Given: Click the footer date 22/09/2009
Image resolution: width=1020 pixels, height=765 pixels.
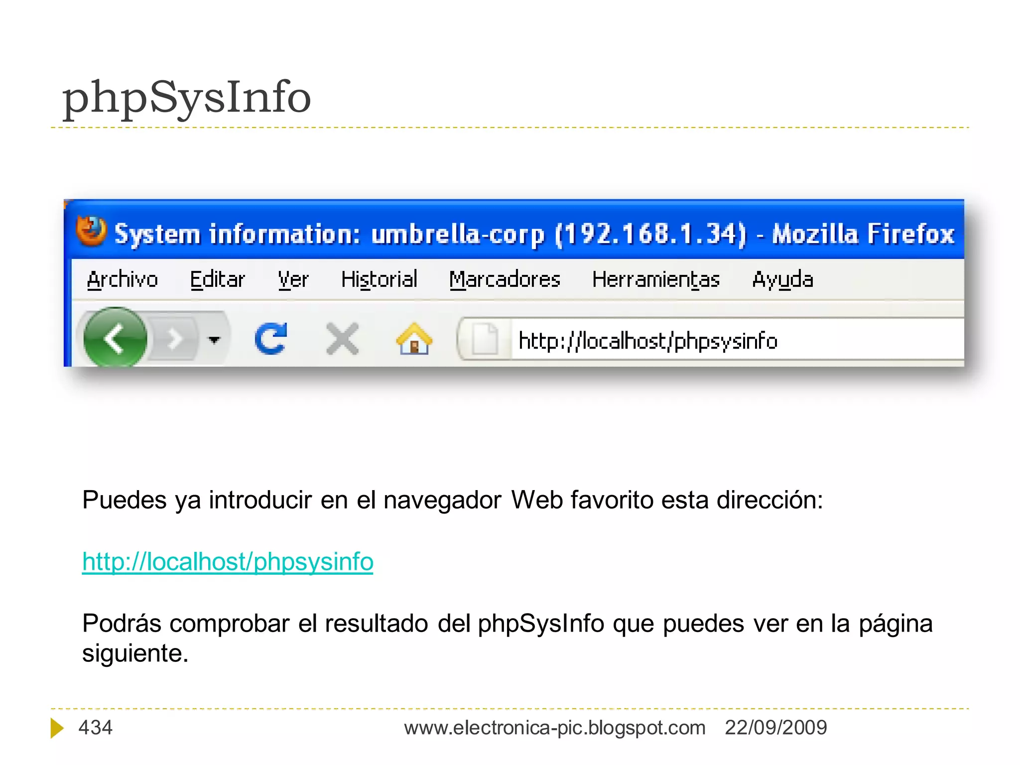Looking at the screenshot, I should pos(776,728).
